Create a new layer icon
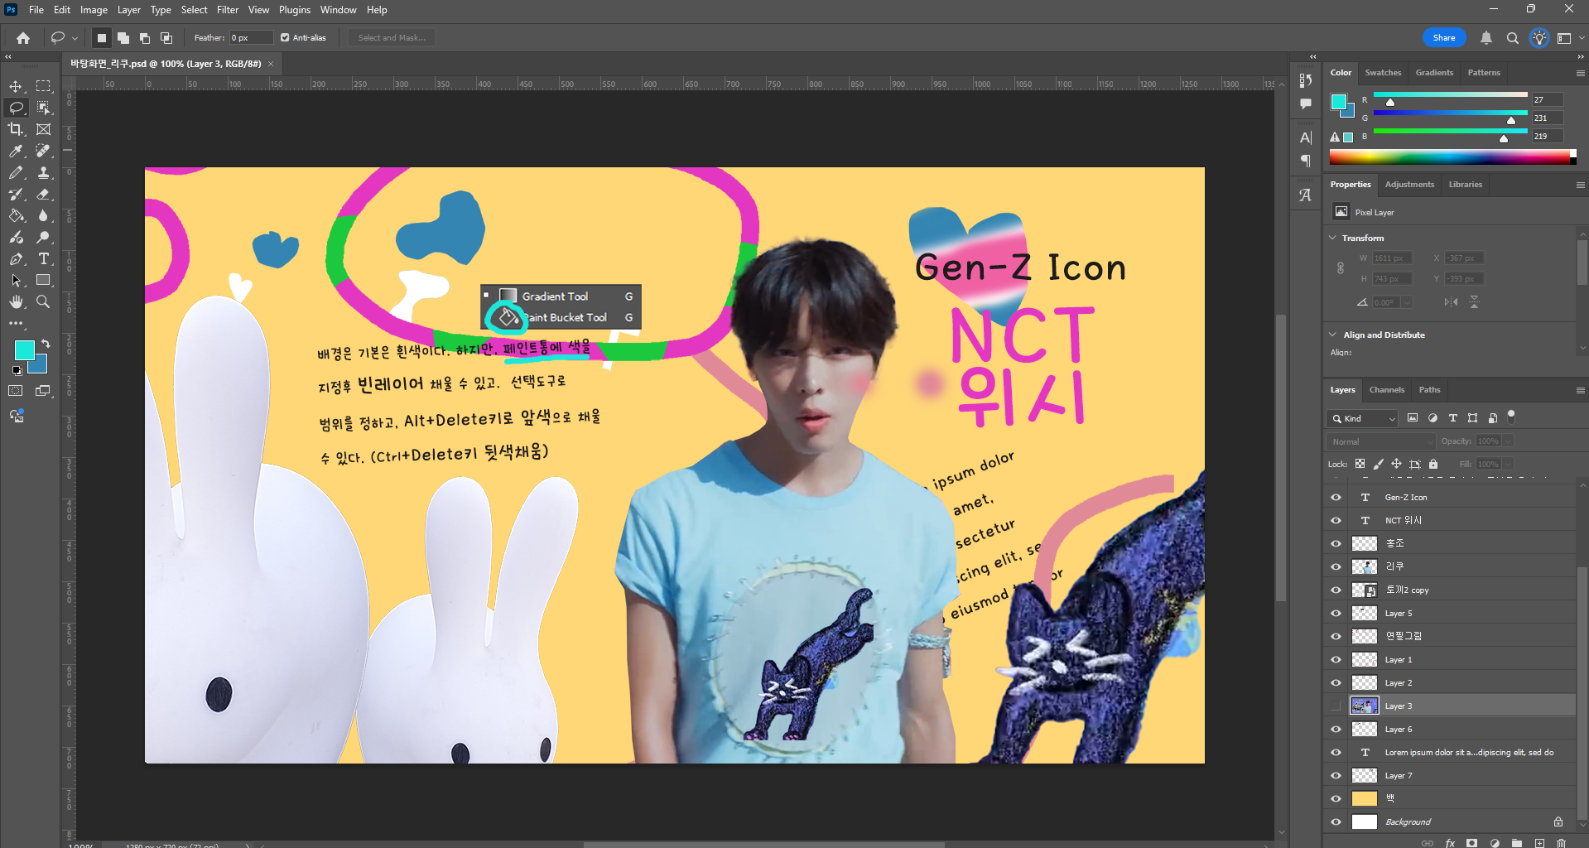Viewport: 1589px width, 848px height. tap(1539, 843)
